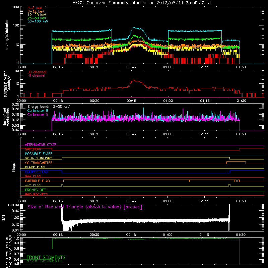Image resolution: width=268 pixels, height=268 pixels.
Task: Click the 0.01 SAS tick label
Action: (15, 230)
